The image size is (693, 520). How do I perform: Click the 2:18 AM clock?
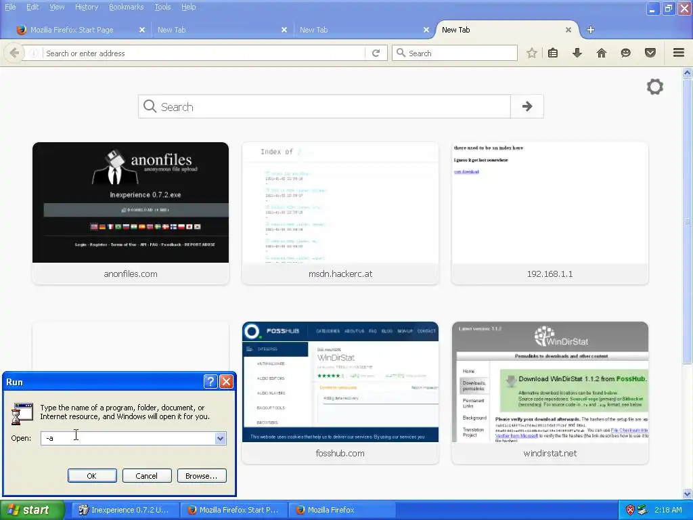[x=668, y=510]
